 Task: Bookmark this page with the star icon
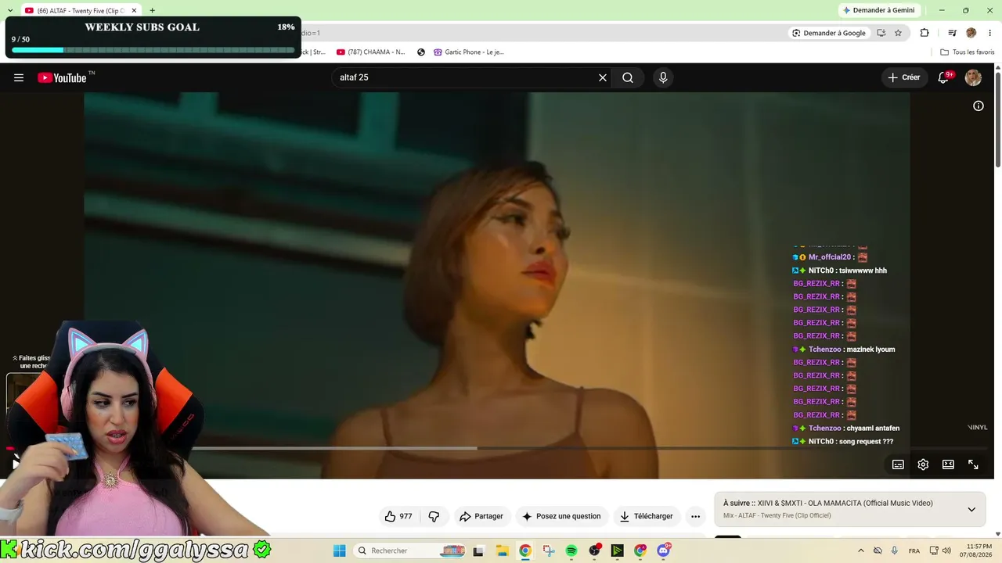point(898,33)
